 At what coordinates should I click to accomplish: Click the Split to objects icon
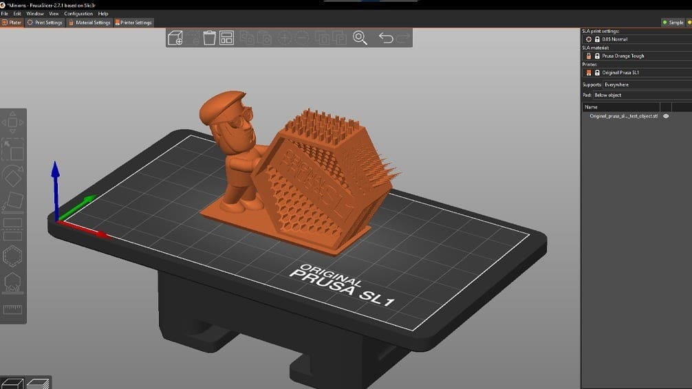[322, 38]
